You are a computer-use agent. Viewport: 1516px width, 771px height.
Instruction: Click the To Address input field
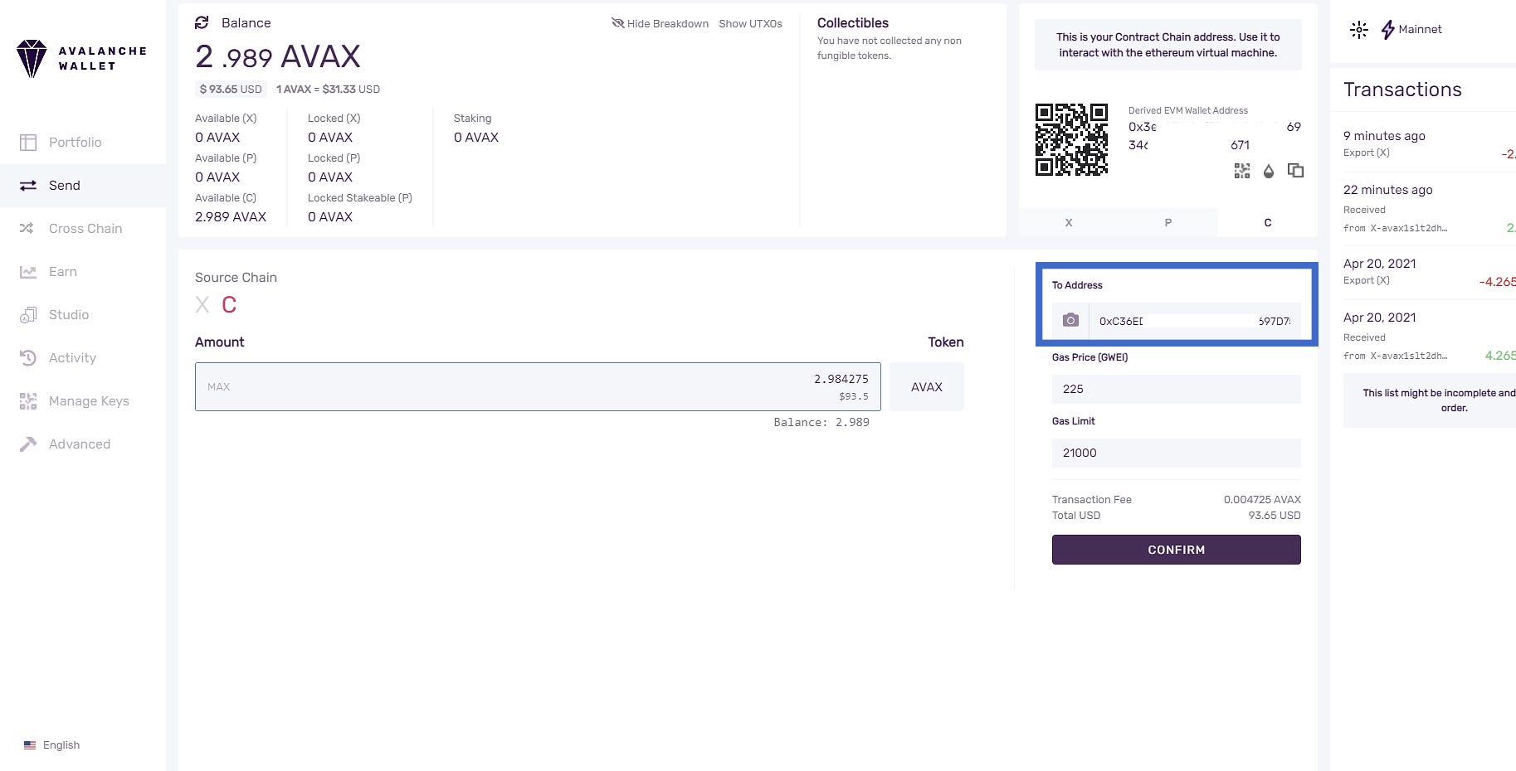pyautogui.click(x=1195, y=321)
